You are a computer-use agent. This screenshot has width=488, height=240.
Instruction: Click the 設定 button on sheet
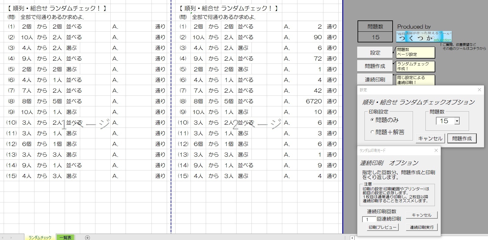pos(375,52)
